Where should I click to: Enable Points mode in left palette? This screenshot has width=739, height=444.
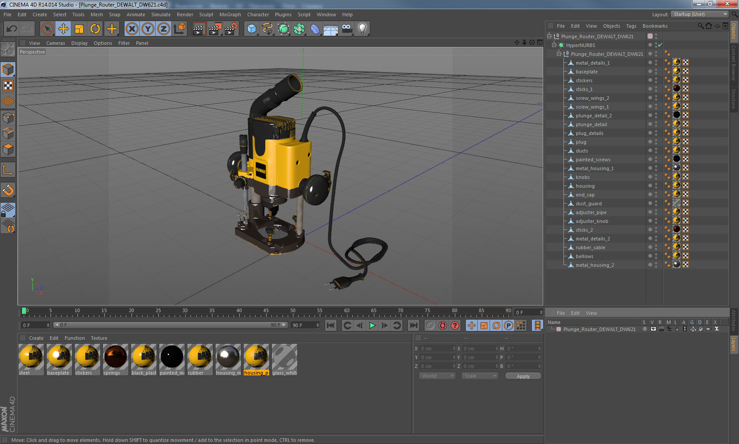pos(8,118)
